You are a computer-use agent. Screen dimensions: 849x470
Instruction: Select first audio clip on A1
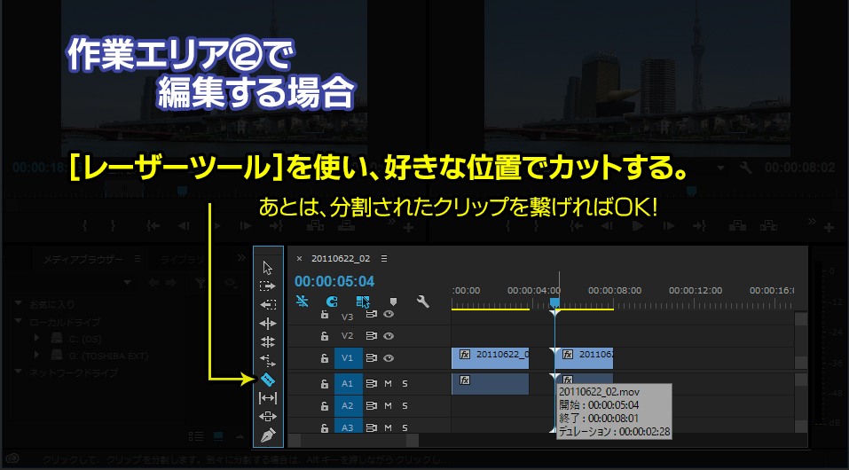tap(490, 384)
